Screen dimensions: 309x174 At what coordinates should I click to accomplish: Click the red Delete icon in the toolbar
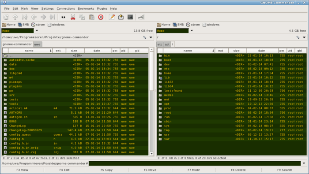click(x=101, y=17)
